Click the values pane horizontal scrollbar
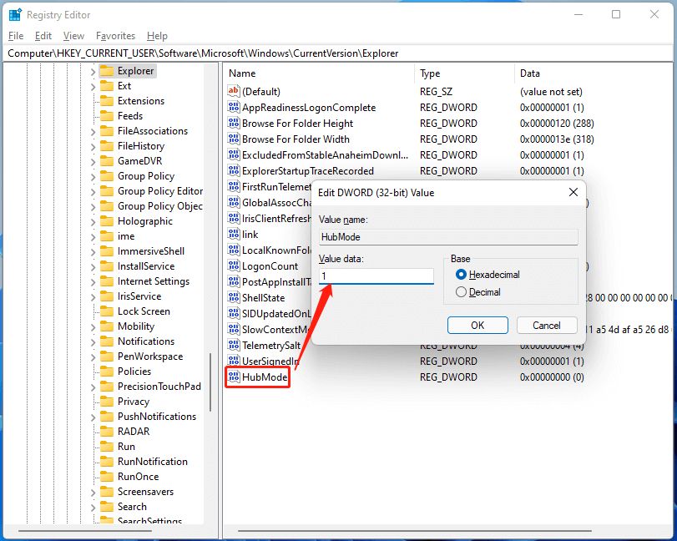Image resolution: width=677 pixels, height=541 pixels. [x=415, y=531]
